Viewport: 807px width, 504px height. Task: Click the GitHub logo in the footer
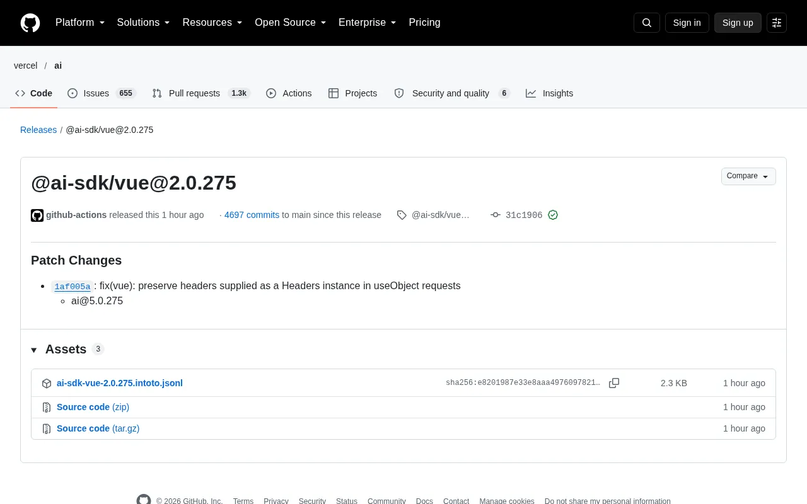[x=144, y=501]
